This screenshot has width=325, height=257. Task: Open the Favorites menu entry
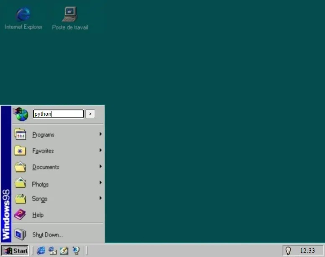coord(58,150)
